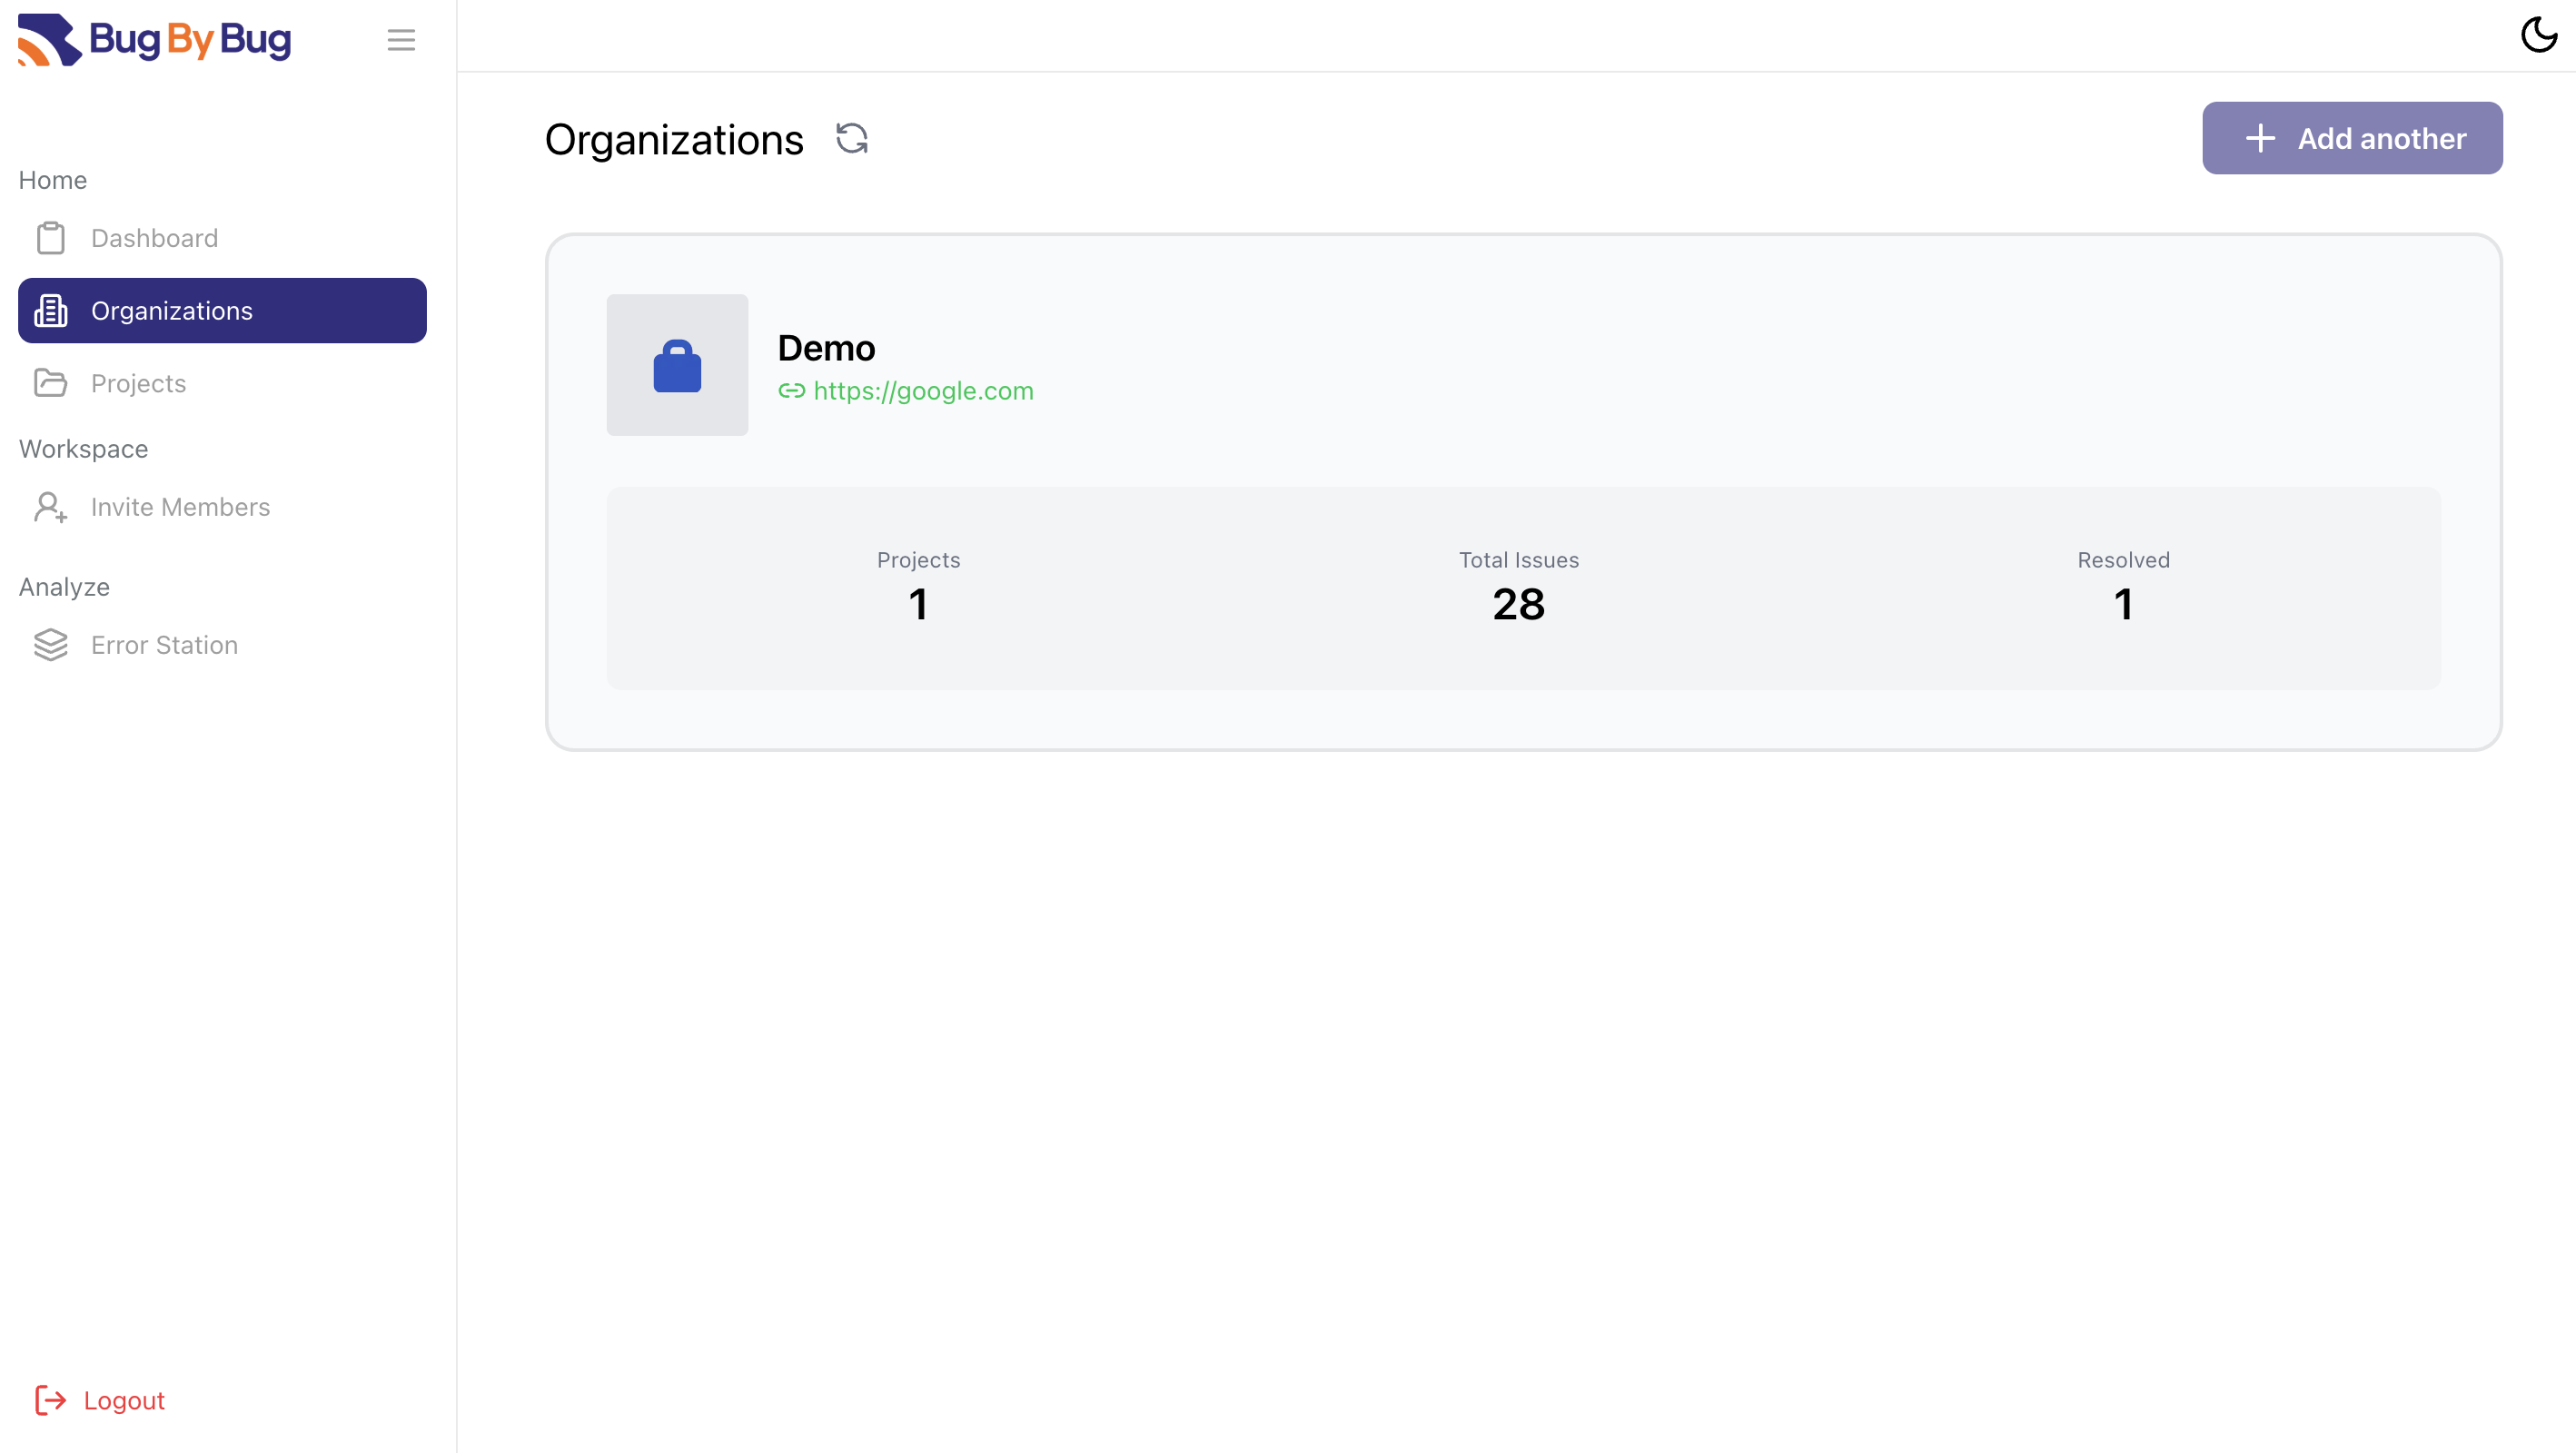Screen dimensions: 2576x1453
Task: Open the Projects section
Action: [x=138, y=382]
